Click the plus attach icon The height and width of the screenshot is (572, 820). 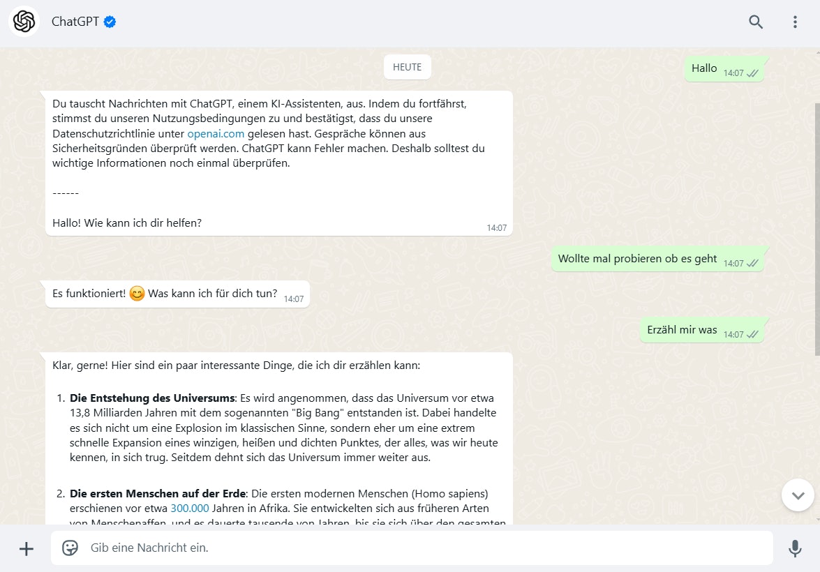[x=26, y=548]
